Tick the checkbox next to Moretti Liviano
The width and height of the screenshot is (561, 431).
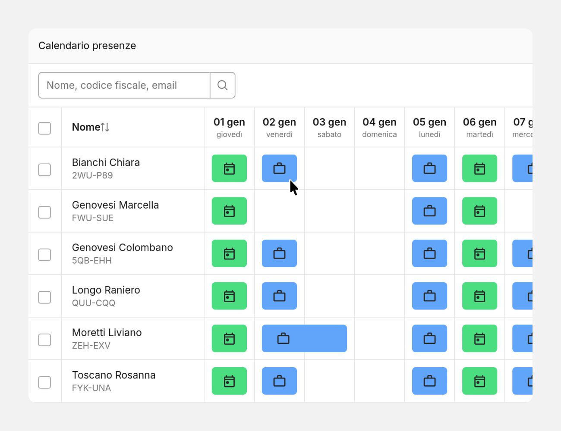click(44, 340)
